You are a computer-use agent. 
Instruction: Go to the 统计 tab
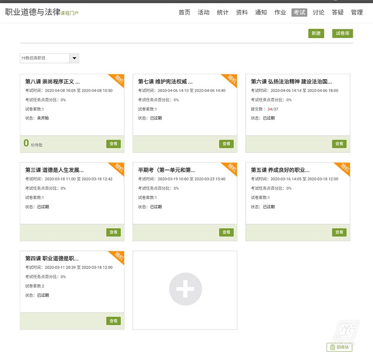tap(222, 13)
